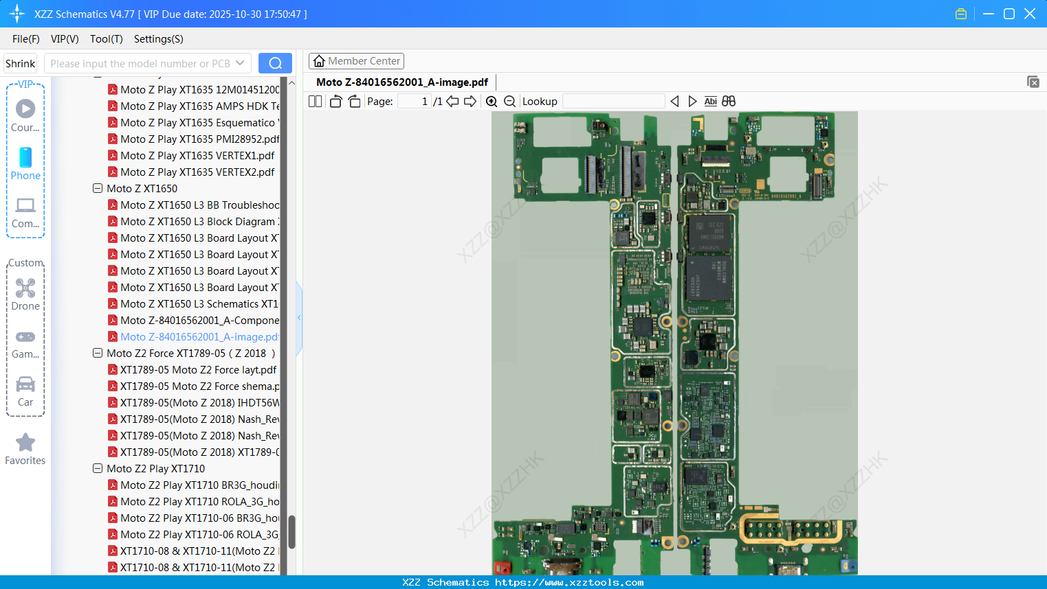1047x589 pixels.
Task: Select the Computer category in the sidebar
Action: (25, 213)
